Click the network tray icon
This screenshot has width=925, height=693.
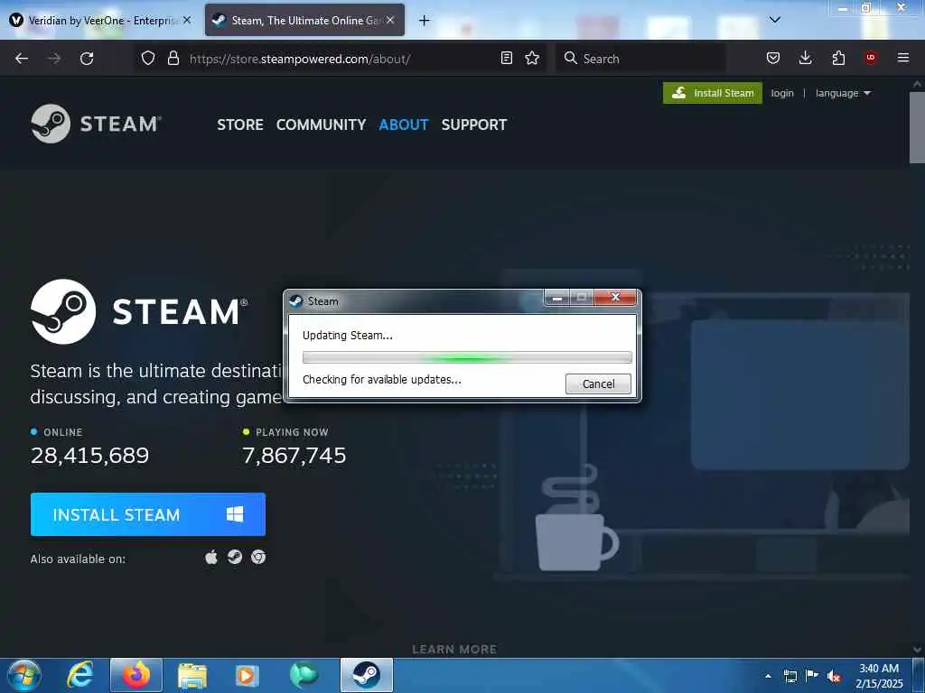coord(790,677)
